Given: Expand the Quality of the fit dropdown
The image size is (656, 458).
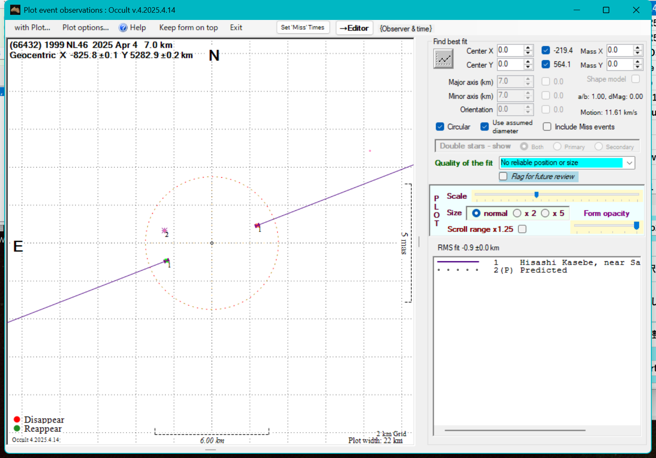Looking at the screenshot, I should (629, 163).
